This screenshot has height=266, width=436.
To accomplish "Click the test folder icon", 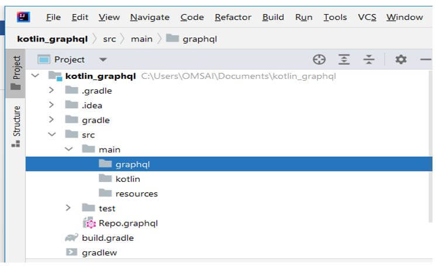I will point(88,208).
